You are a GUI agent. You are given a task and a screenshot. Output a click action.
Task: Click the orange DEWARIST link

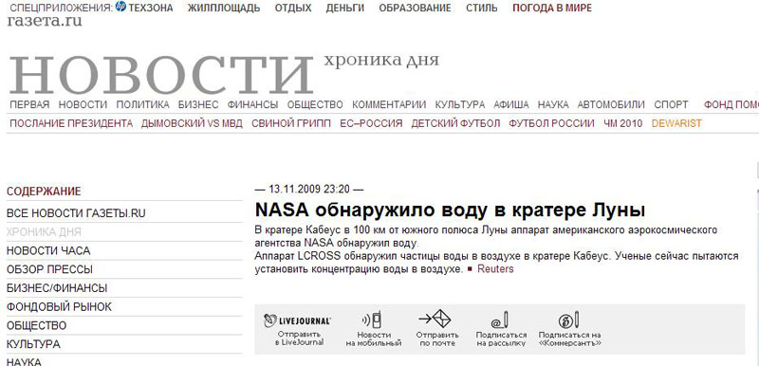click(676, 123)
